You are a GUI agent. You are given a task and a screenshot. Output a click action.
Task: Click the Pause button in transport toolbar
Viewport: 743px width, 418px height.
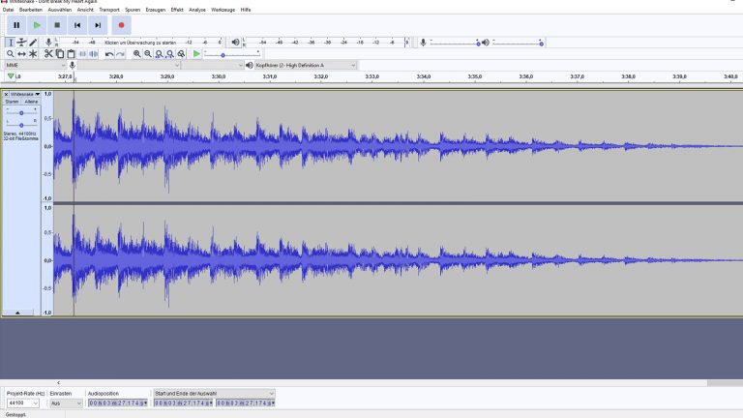point(16,25)
